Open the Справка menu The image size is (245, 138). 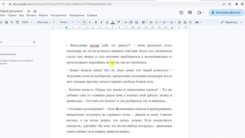tap(92, 15)
